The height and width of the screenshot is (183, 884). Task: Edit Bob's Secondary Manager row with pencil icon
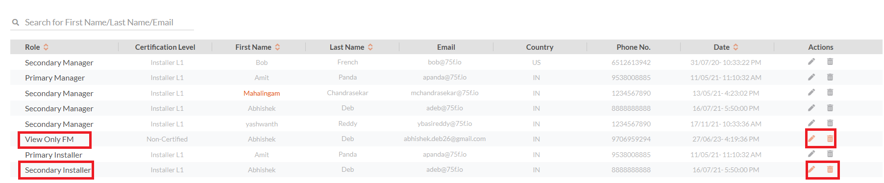coord(811,61)
